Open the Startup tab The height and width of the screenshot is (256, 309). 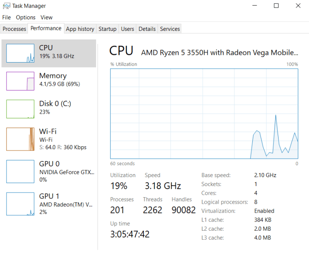[x=107, y=29]
